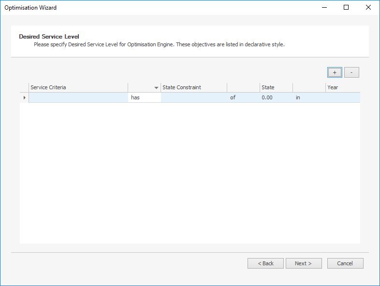Return with the Back button
The image size is (380, 286).
coord(265,263)
